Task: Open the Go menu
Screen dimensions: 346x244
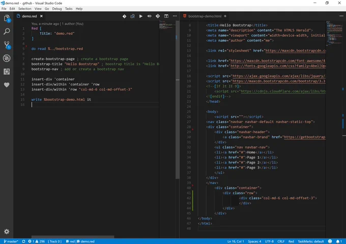Action: (x=47, y=9)
